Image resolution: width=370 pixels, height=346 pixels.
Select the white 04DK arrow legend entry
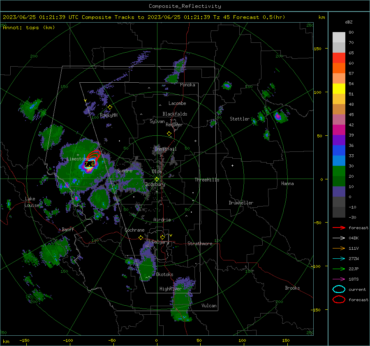[339, 238]
